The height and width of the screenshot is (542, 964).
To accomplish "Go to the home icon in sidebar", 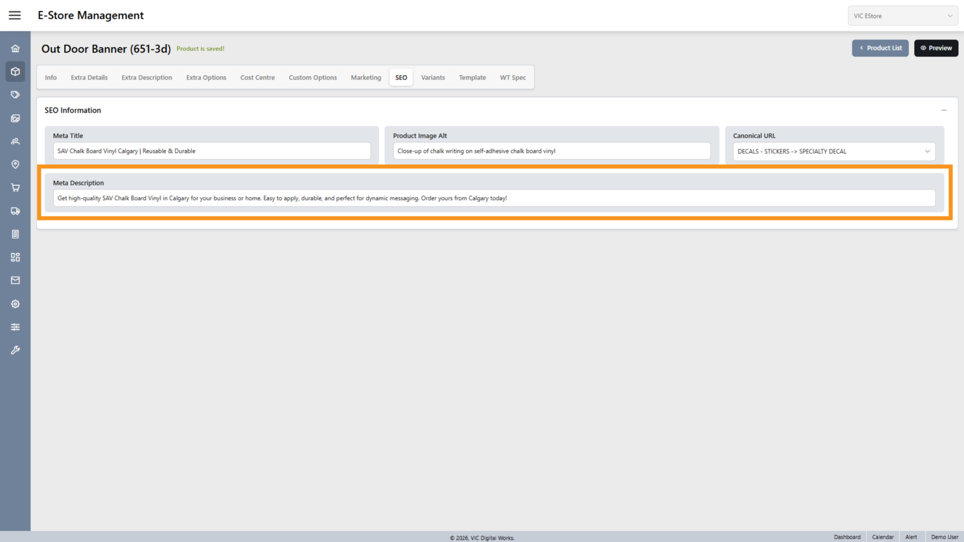I will click(x=15, y=49).
